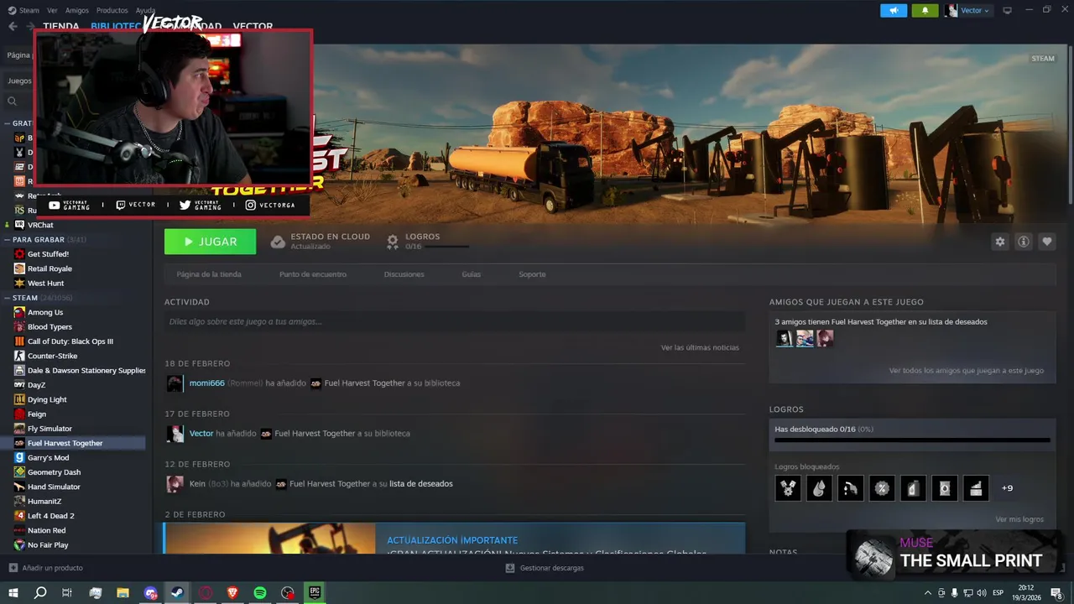Viewport: 1074px width, 604px height.
Task: Open Epic Games Launcher from taskbar
Action: 315,593
